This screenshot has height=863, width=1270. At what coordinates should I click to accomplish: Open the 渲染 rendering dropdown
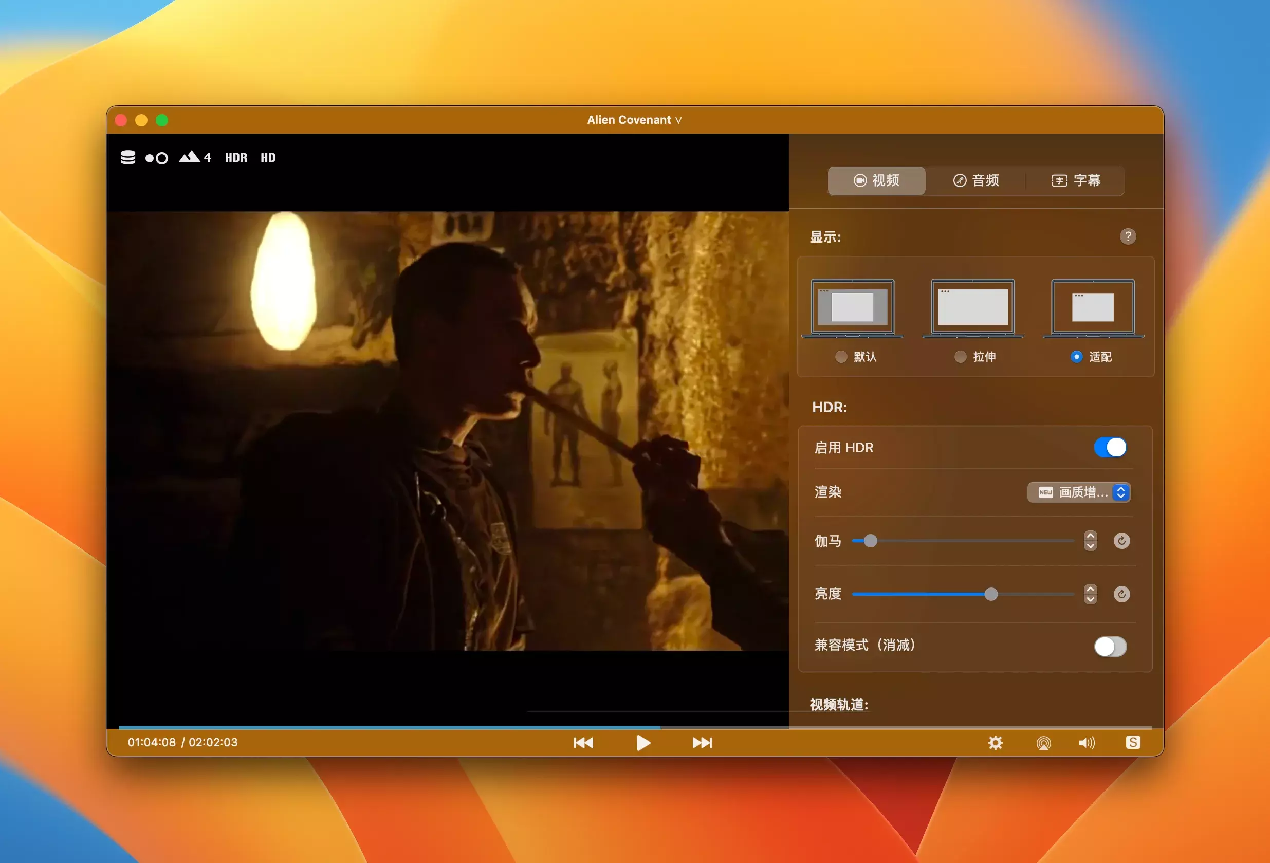1079,492
